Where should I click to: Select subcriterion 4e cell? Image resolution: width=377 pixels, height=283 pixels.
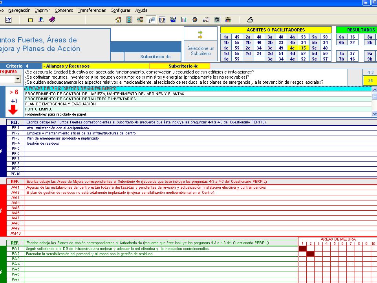(x=292, y=59)
